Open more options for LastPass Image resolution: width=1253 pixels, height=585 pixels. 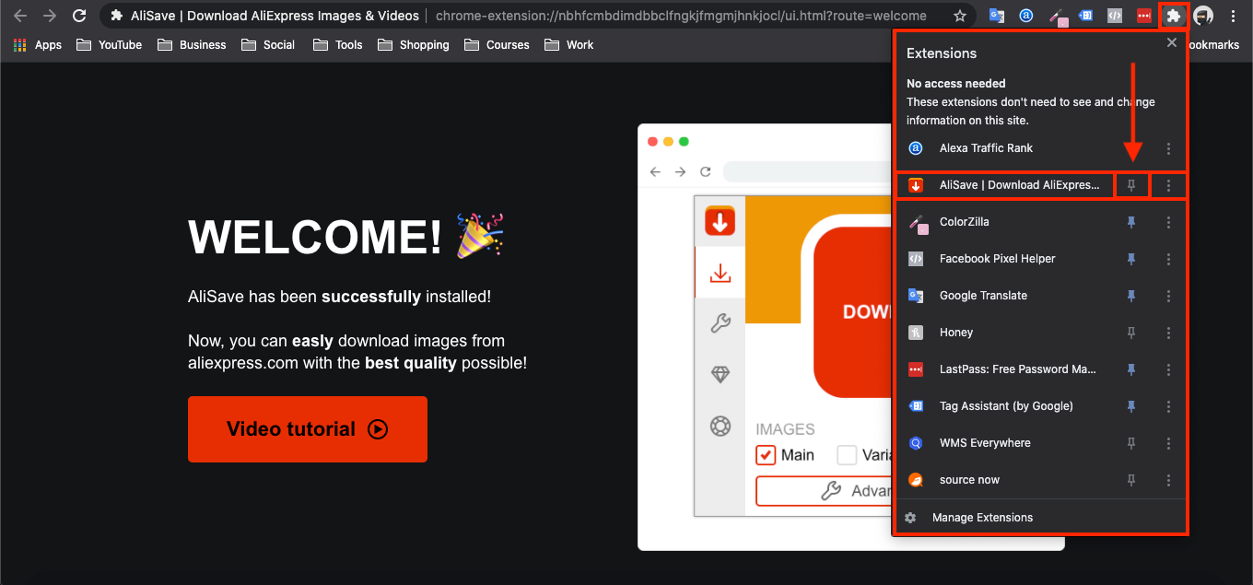[x=1168, y=369]
